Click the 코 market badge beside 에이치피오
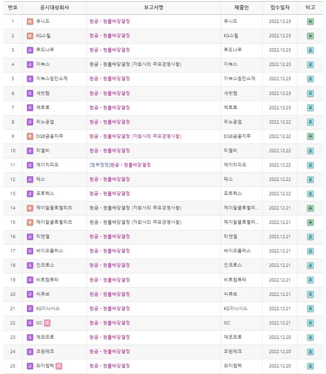The image size is (326, 374). 30,165
